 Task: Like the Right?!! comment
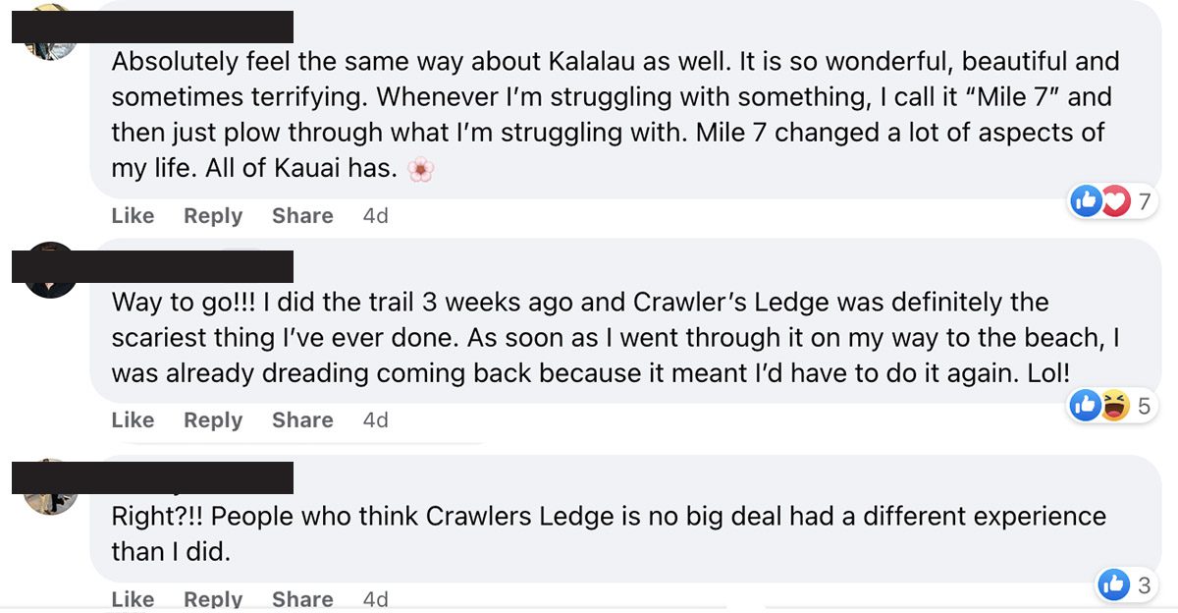pyautogui.click(x=133, y=599)
